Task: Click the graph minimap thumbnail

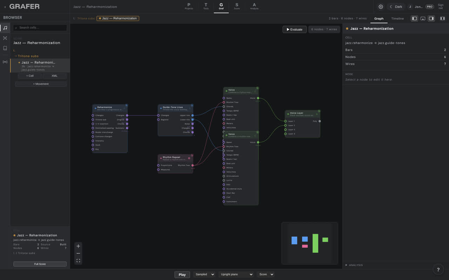Action: tap(310, 243)
